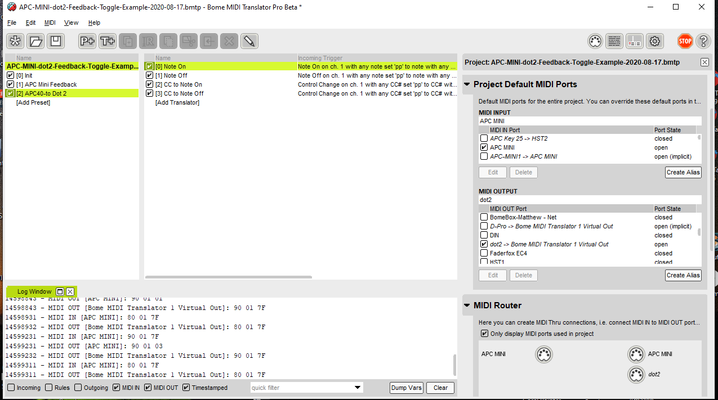This screenshot has height=400, width=718.
Task: Check the BomeBox-Matthew - Net output port
Action: (x=484, y=217)
